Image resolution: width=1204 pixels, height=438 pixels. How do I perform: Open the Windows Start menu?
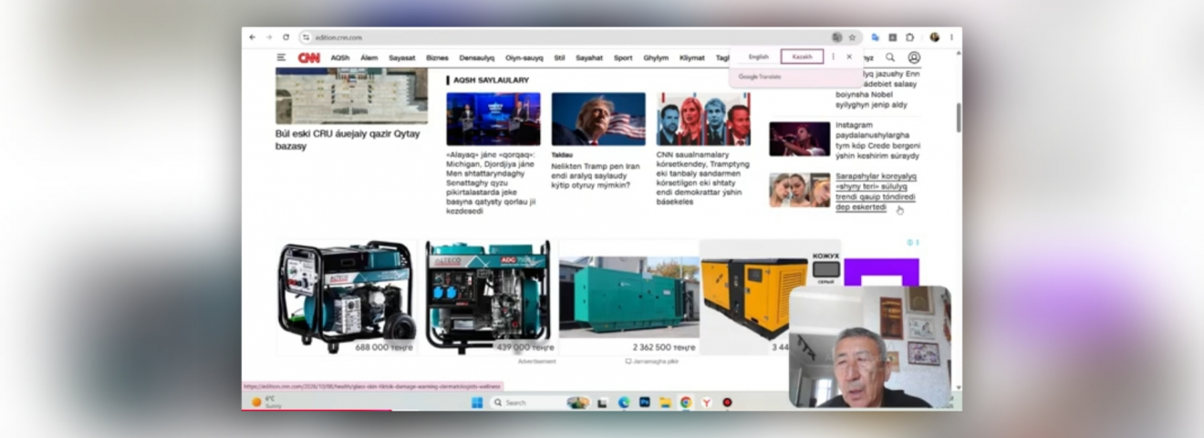pyautogui.click(x=477, y=401)
